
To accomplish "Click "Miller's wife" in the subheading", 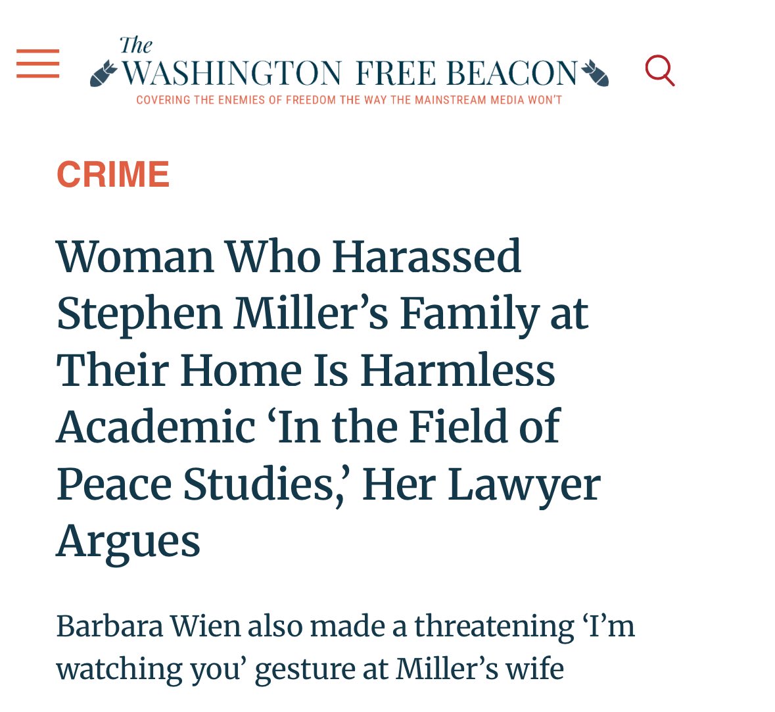I will 479,669.
